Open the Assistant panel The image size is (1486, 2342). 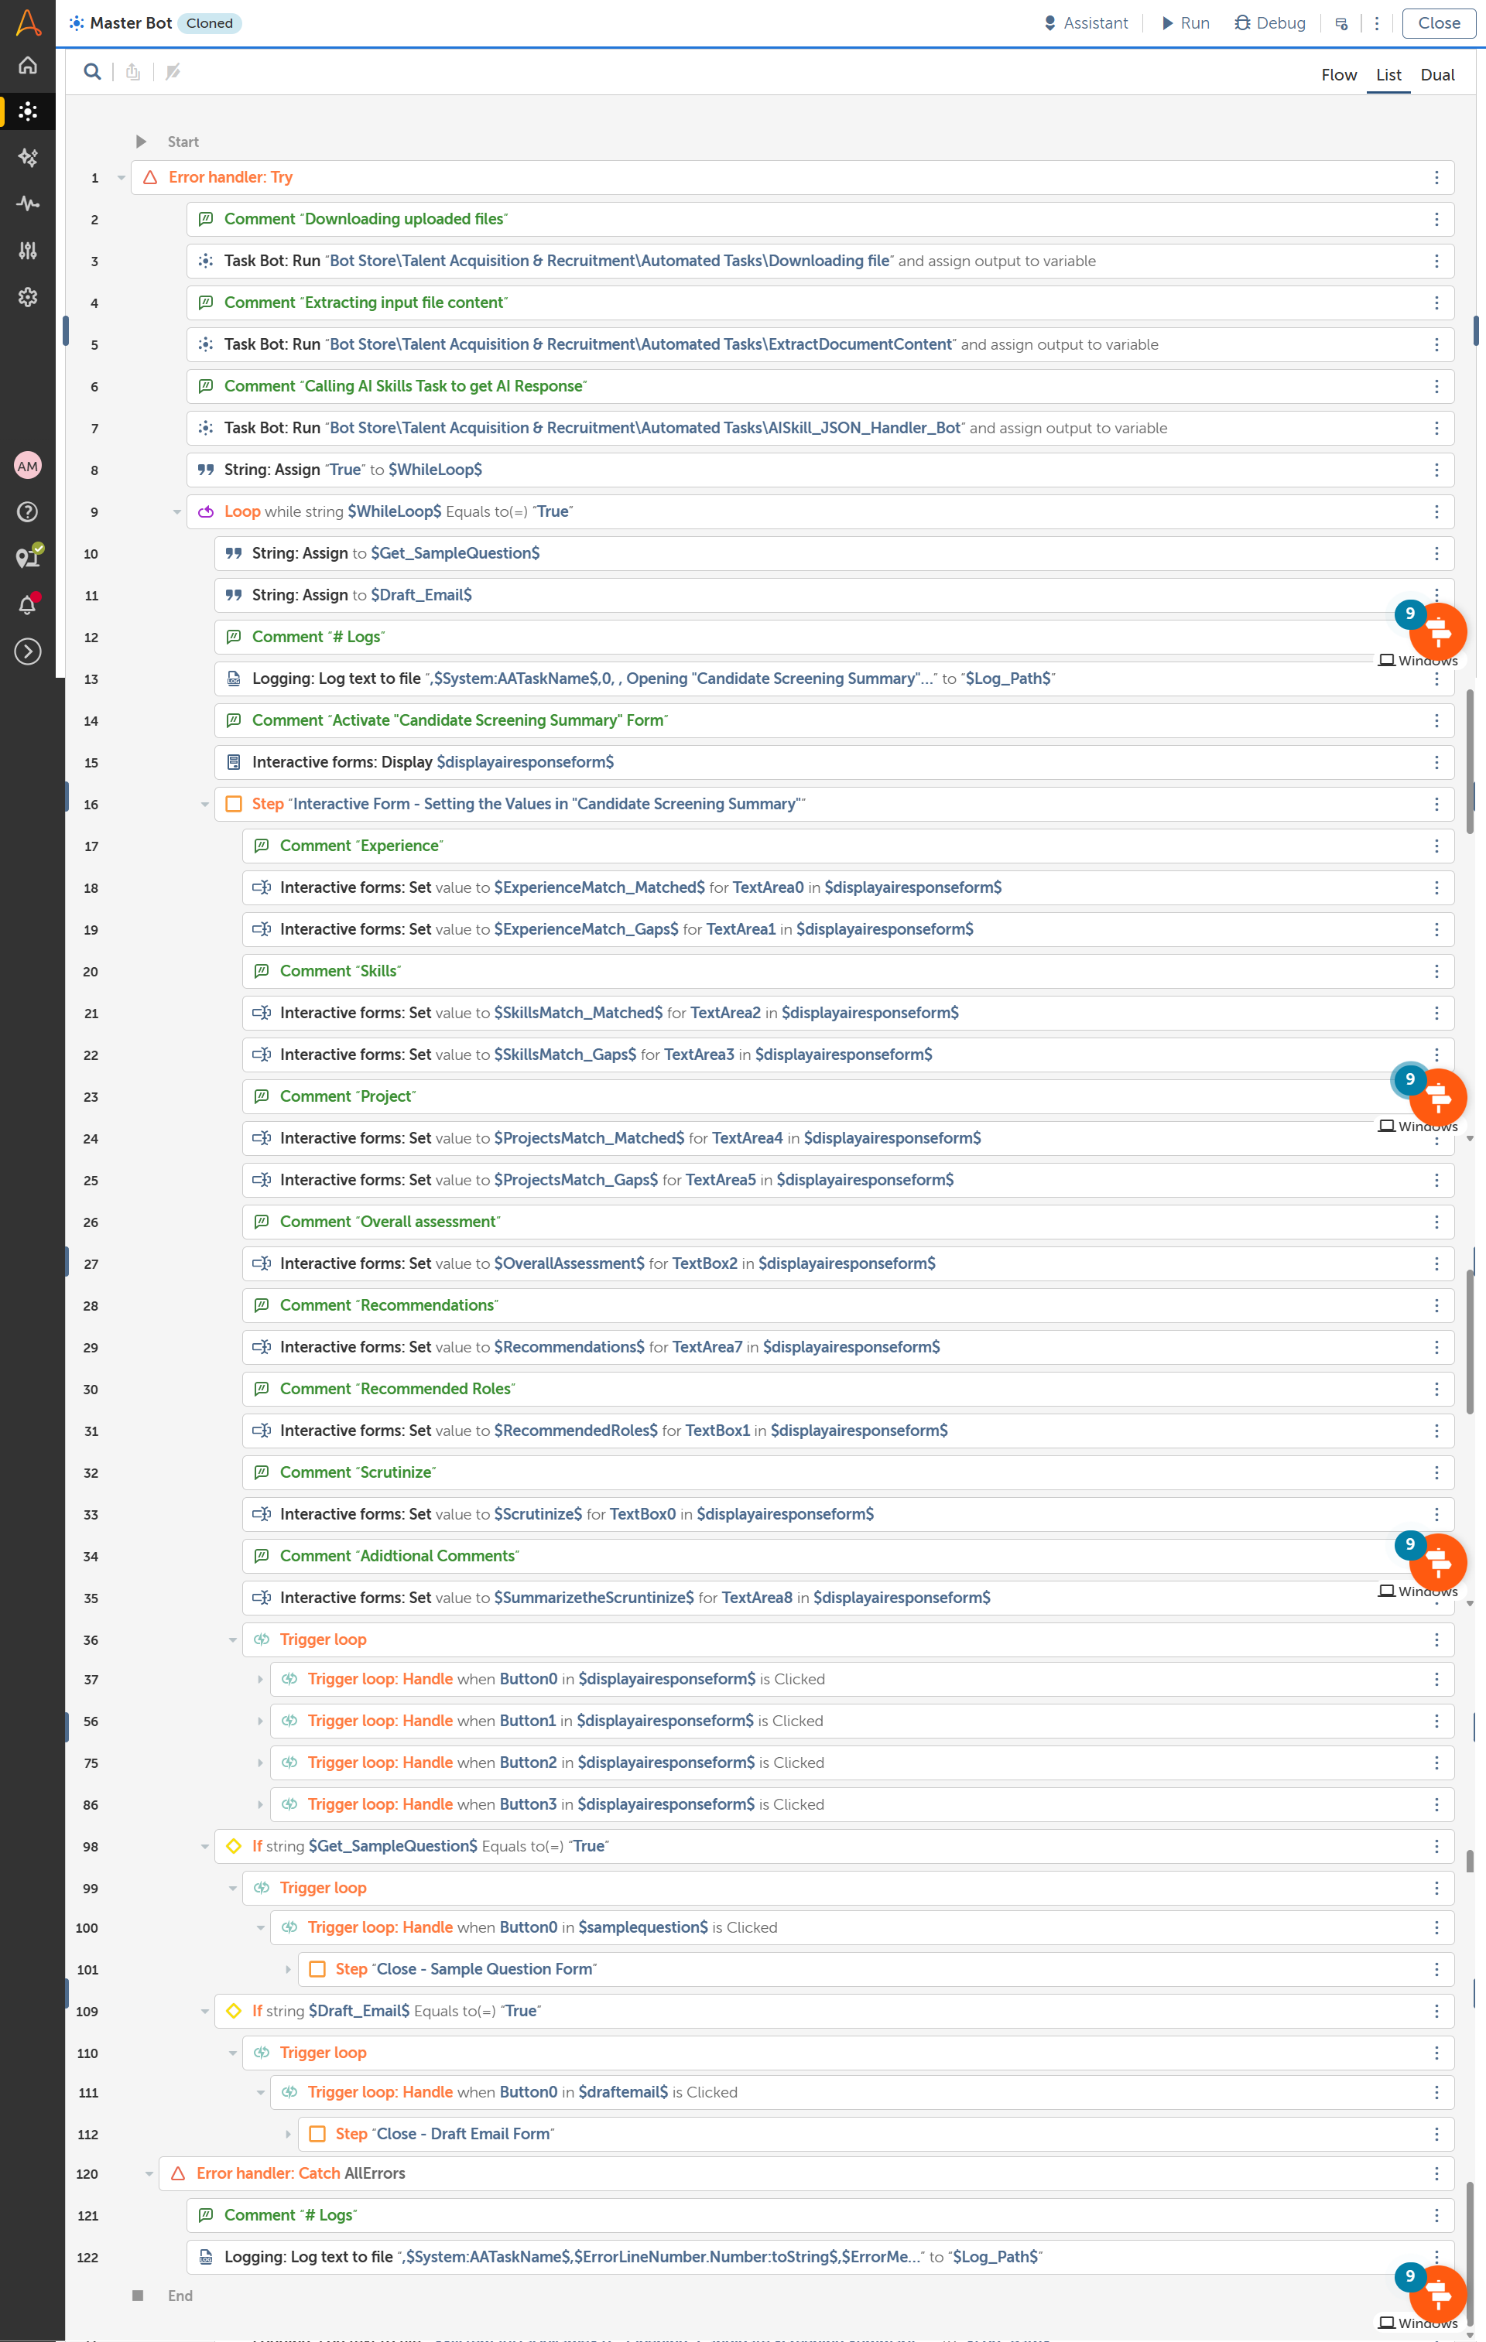pyautogui.click(x=1085, y=23)
